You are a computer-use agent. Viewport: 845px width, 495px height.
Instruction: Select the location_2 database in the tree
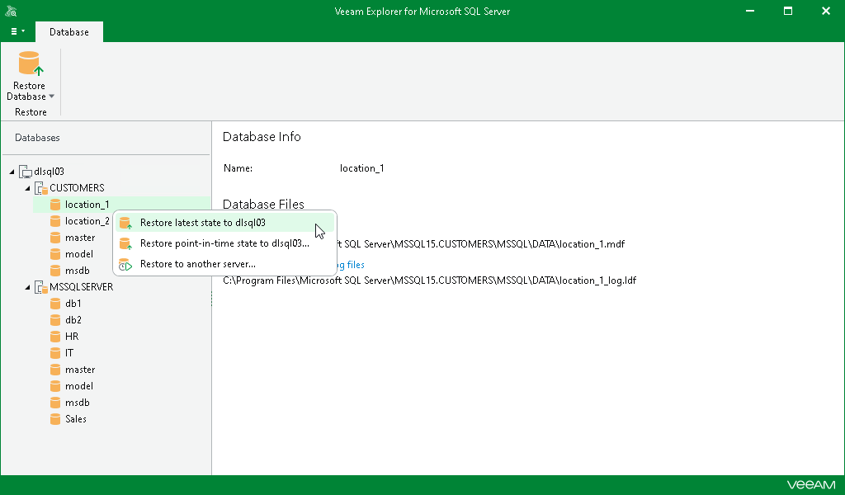click(x=87, y=220)
